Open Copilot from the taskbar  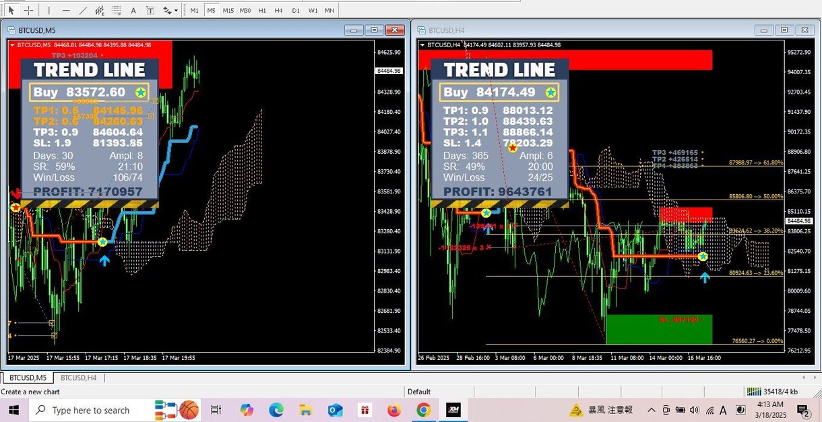pyautogui.click(x=247, y=410)
